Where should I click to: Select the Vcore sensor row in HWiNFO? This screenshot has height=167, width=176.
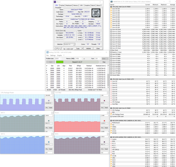click(x=143, y=129)
